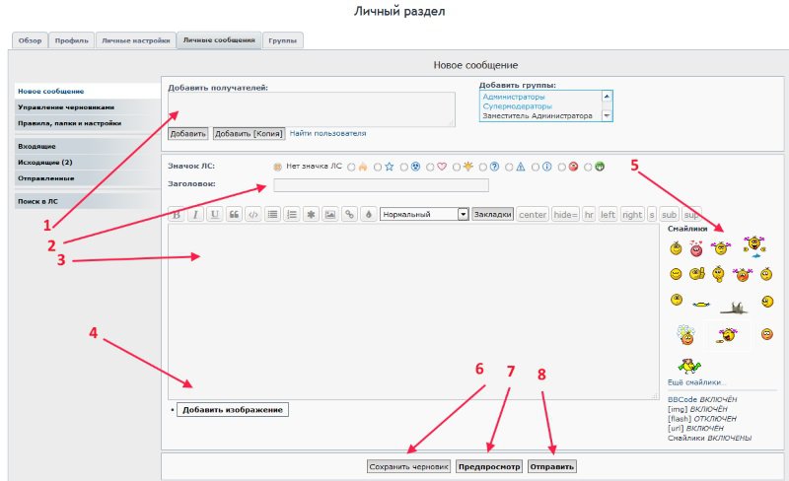Open the 'Ещё смайлики...' link

point(696,382)
